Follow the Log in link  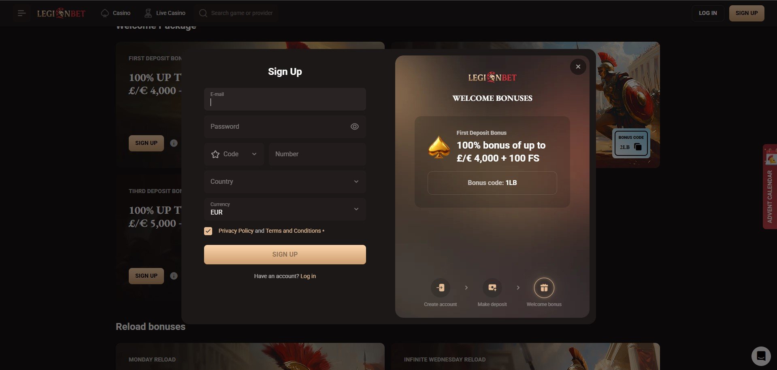tap(308, 276)
